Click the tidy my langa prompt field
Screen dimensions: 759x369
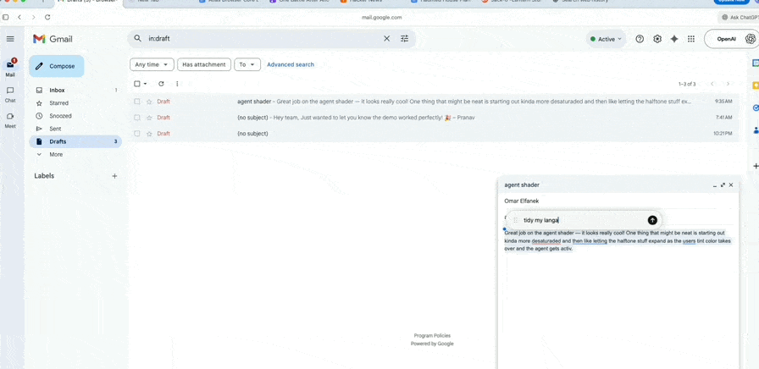(x=584, y=220)
